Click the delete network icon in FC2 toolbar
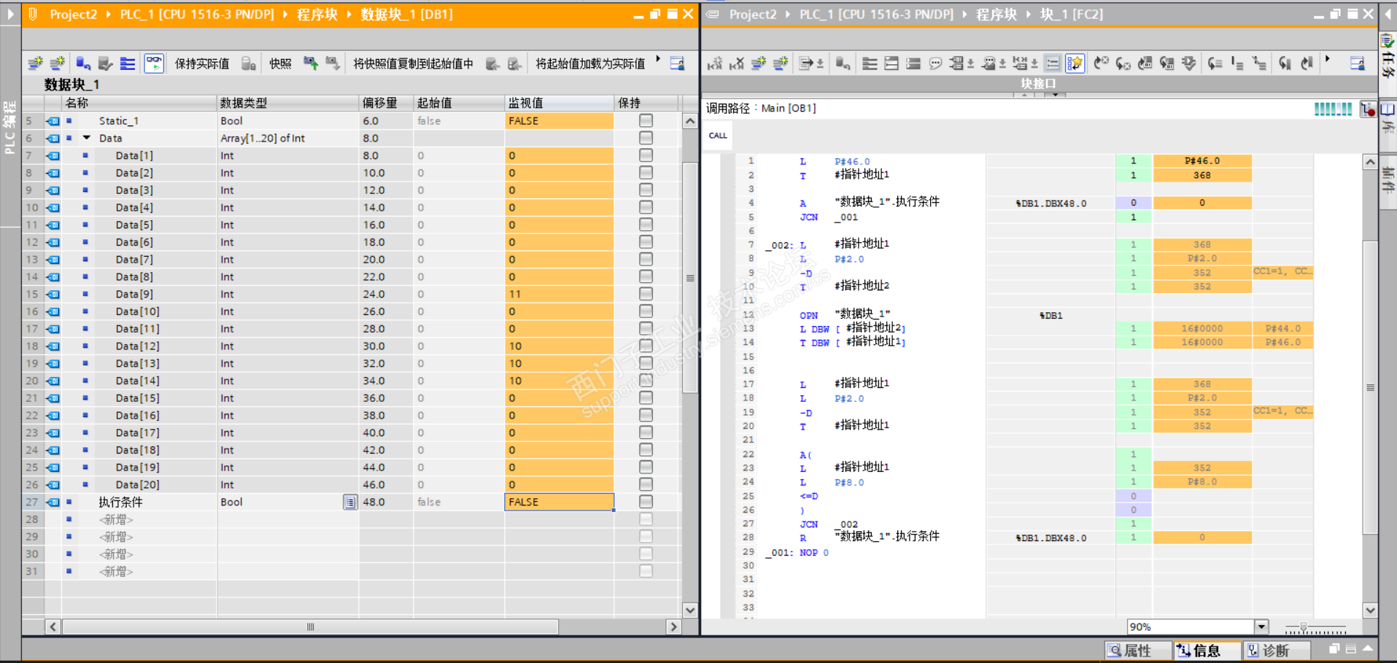Viewport: 1397px width, 663px height. [737, 63]
